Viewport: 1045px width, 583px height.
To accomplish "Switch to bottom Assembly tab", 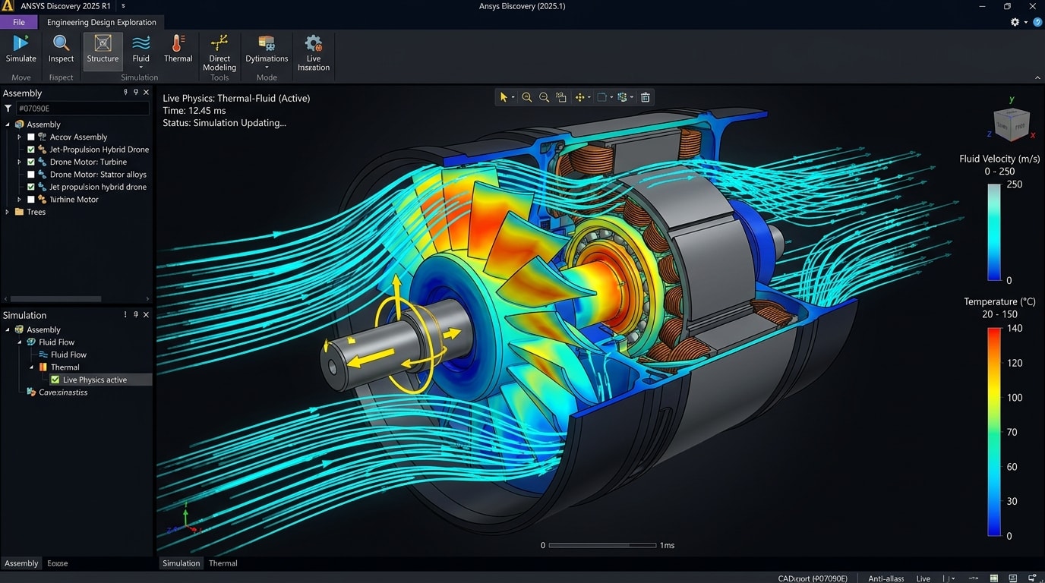I will coord(21,563).
